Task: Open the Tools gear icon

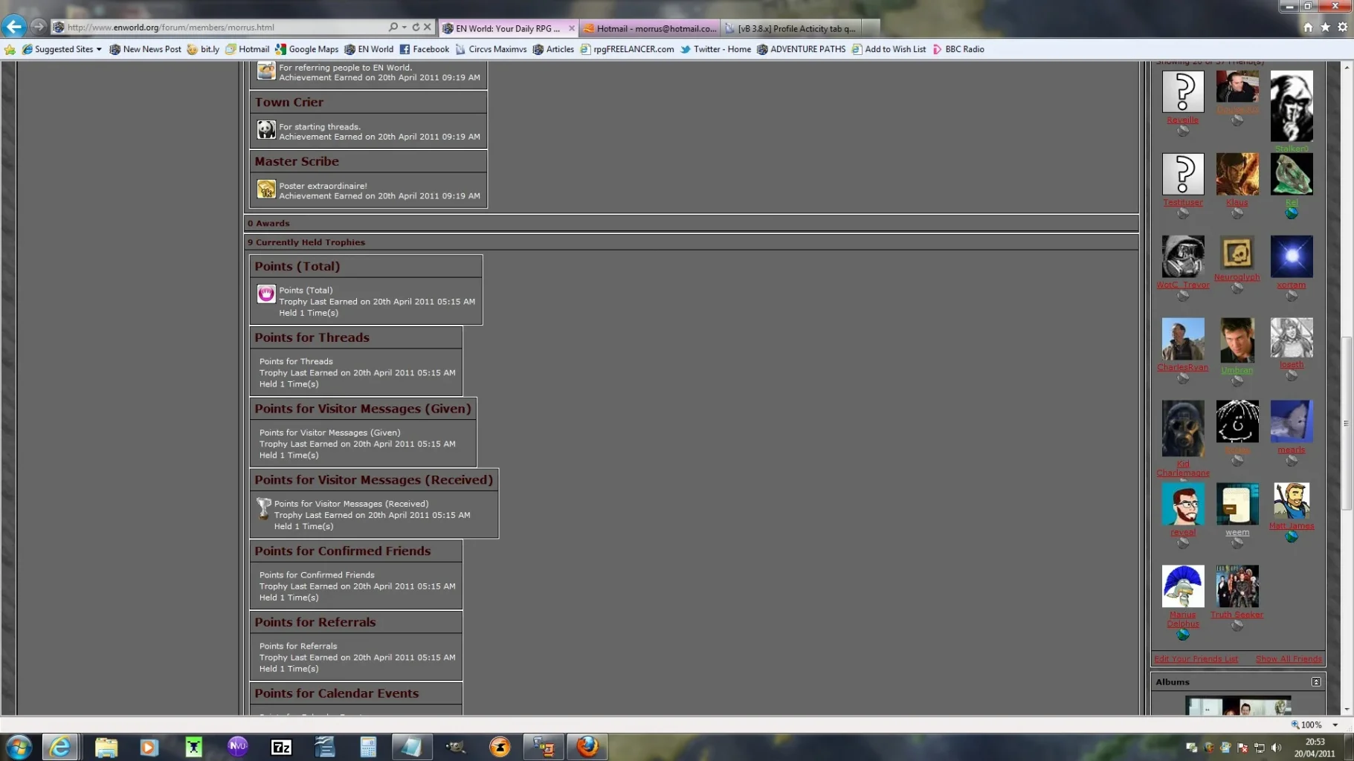Action: [1342, 27]
